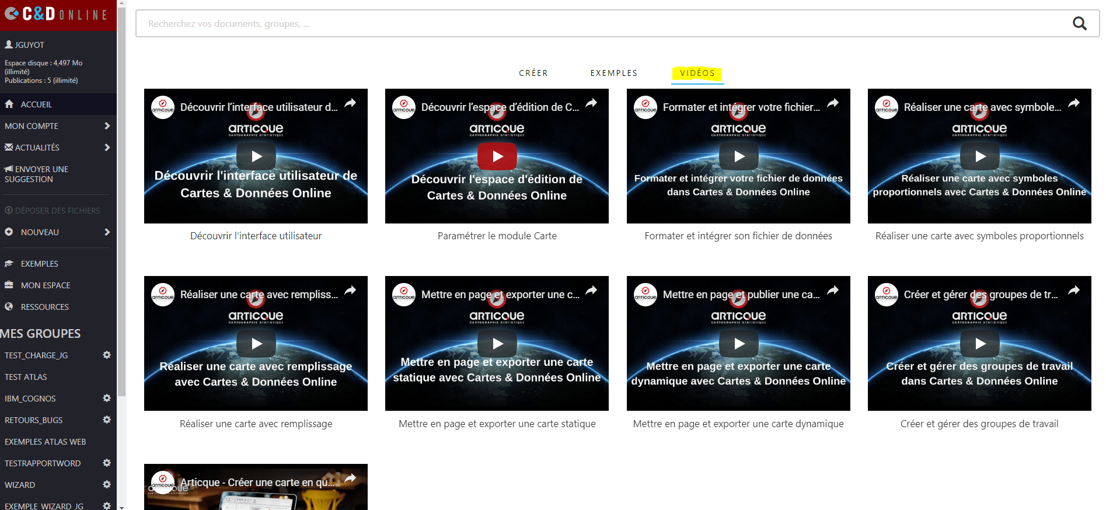The height and width of the screenshot is (510, 1106).
Task: Switch to the Créer tab
Action: pyautogui.click(x=533, y=73)
